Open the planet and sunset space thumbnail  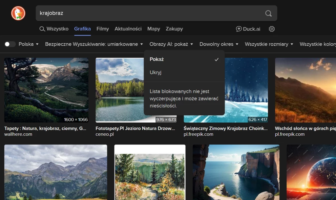[x=311, y=172]
